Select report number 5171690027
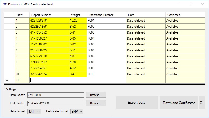 (49, 38)
